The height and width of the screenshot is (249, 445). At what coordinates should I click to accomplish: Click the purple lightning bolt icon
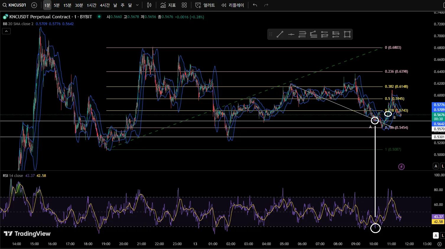[401, 167]
